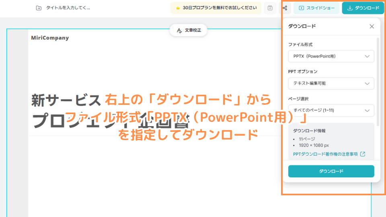The image size is (386, 217).
Task: Expand the ファイル形式 PPTX dropdown
Action: click(331, 56)
